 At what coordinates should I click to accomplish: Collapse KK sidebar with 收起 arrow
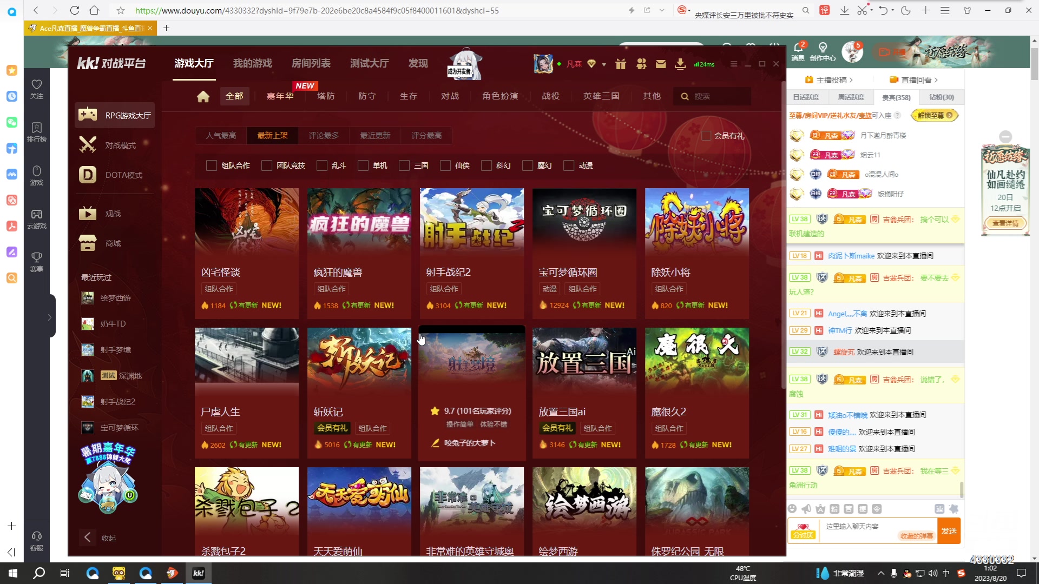(x=87, y=537)
